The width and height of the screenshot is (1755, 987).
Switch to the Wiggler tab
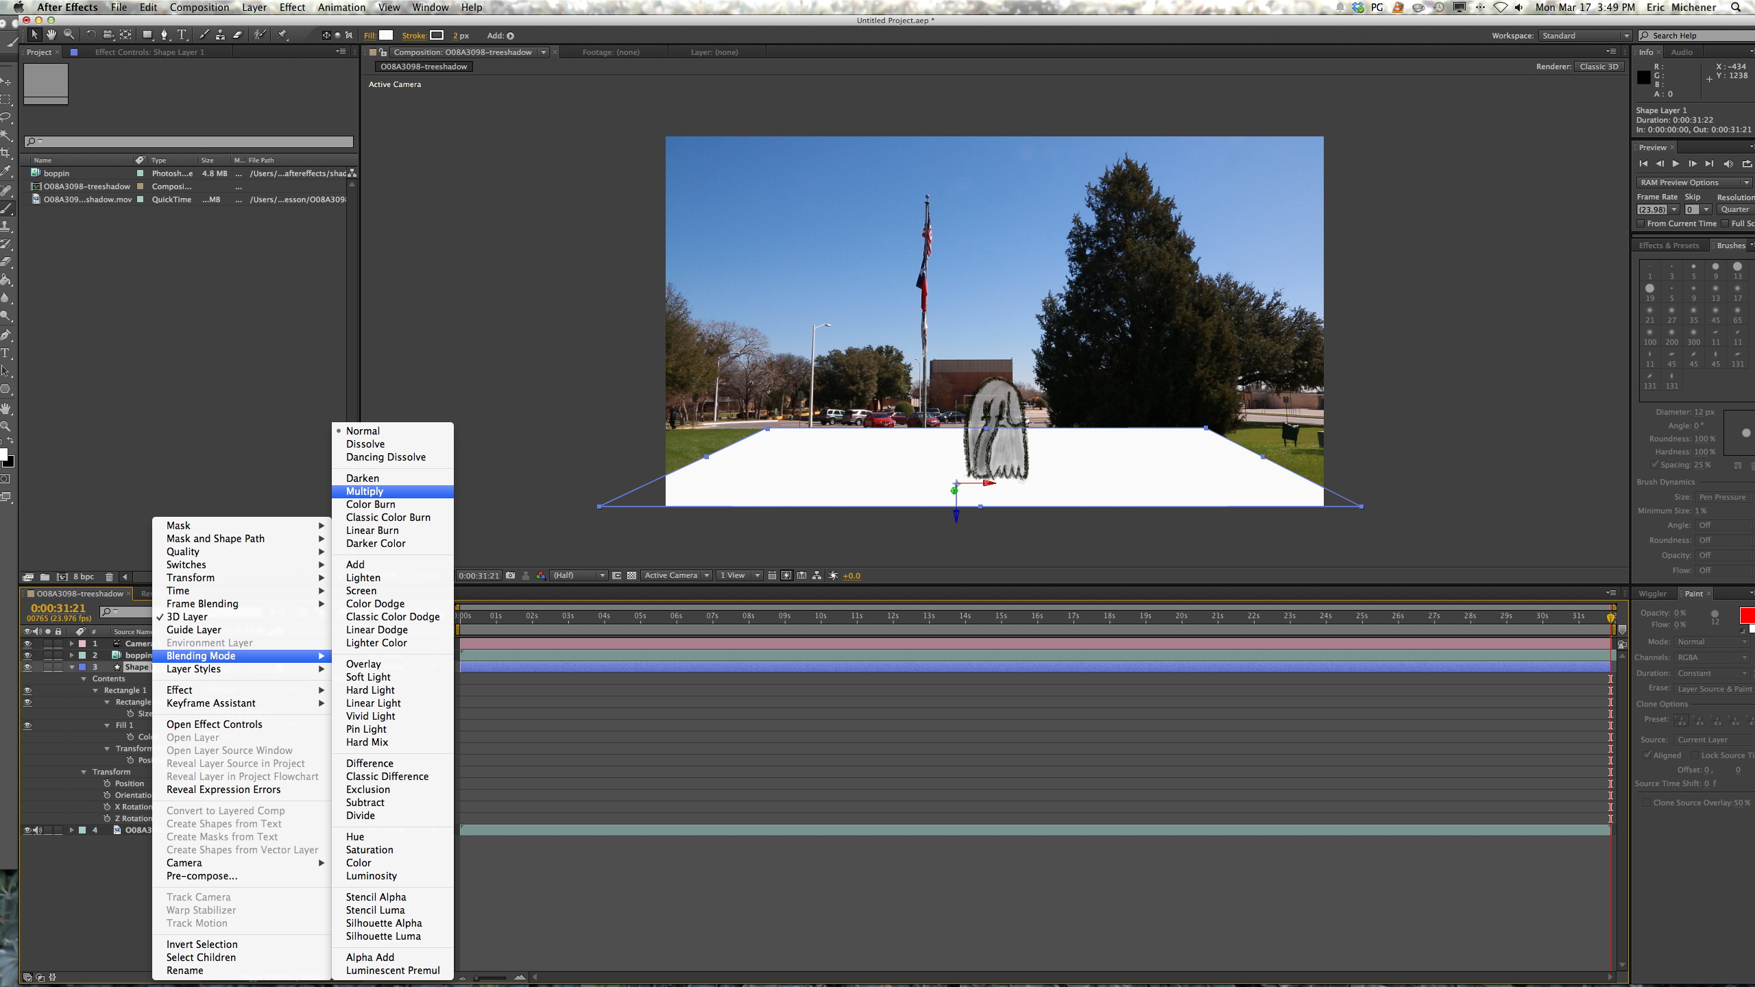coord(1652,593)
